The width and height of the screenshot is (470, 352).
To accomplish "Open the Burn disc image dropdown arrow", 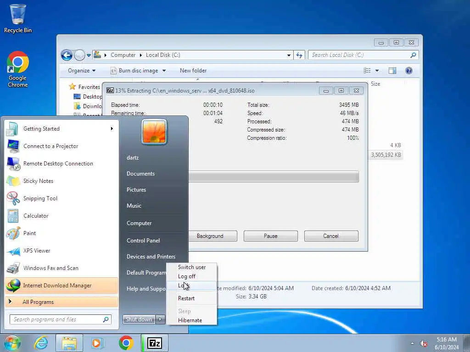I will pos(164,71).
